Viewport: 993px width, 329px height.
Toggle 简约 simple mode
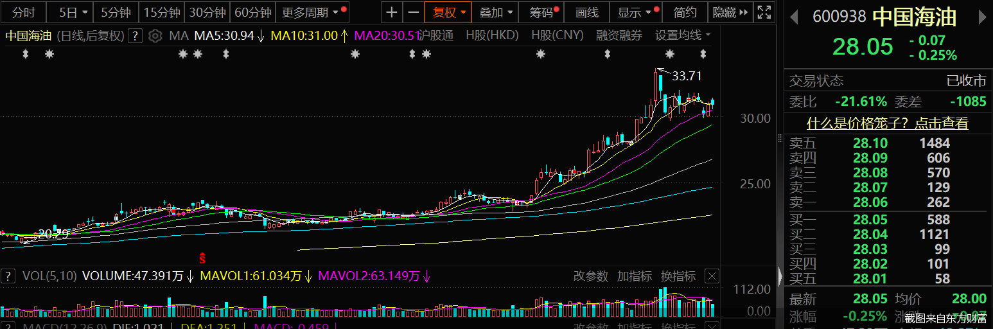tap(685, 12)
